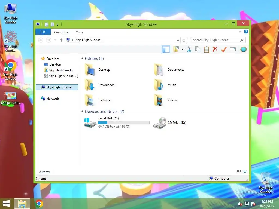This screenshot has width=279, height=209.
Task: Open Help with the question mark icon
Action: pyautogui.click(x=246, y=32)
